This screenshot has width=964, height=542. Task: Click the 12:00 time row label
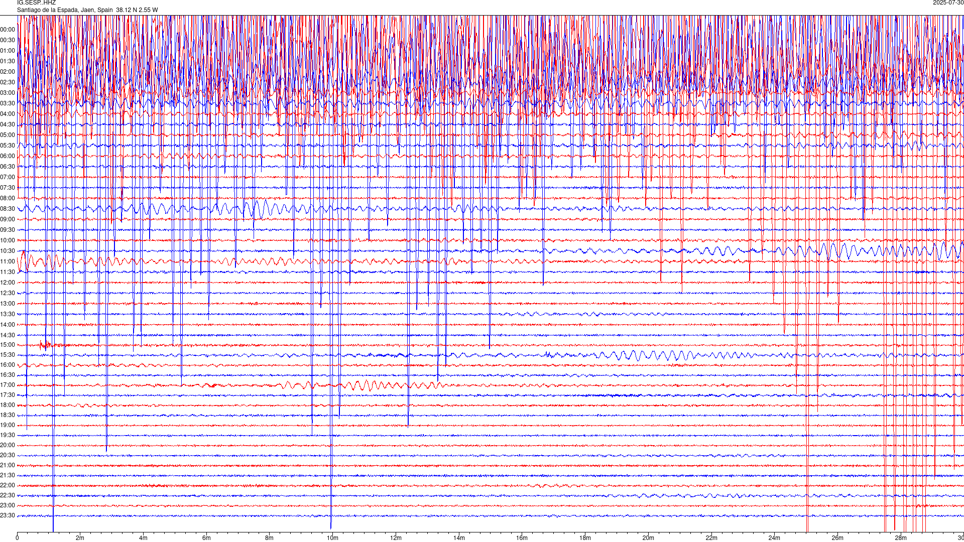pos(8,283)
